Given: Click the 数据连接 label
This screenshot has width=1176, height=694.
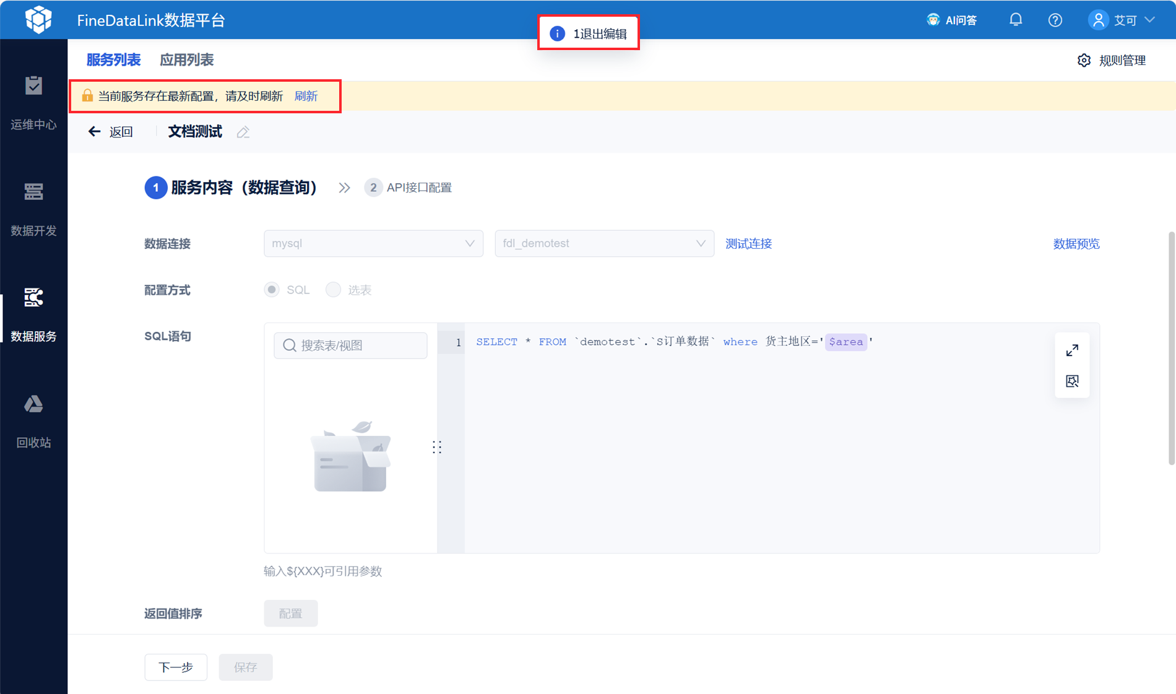Looking at the screenshot, I should pyautogui.click(x=167, y=243).
